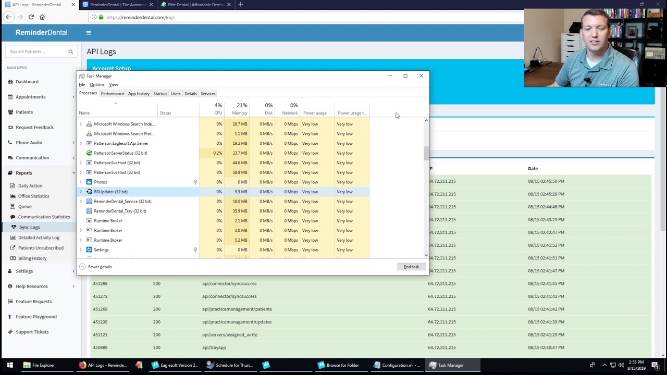The image size is (667, 375).
Task: Go back in the browser
Action: click(9, 17)
